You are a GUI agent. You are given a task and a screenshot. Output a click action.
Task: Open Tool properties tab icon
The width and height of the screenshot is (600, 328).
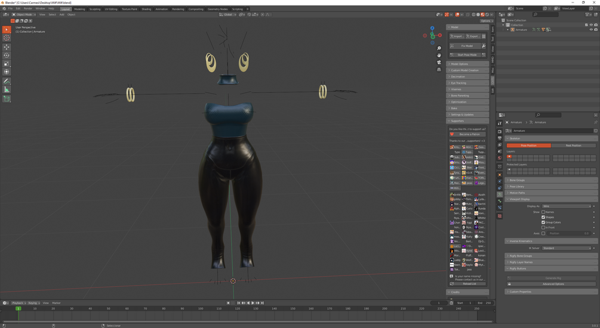[x=499, y=123]
